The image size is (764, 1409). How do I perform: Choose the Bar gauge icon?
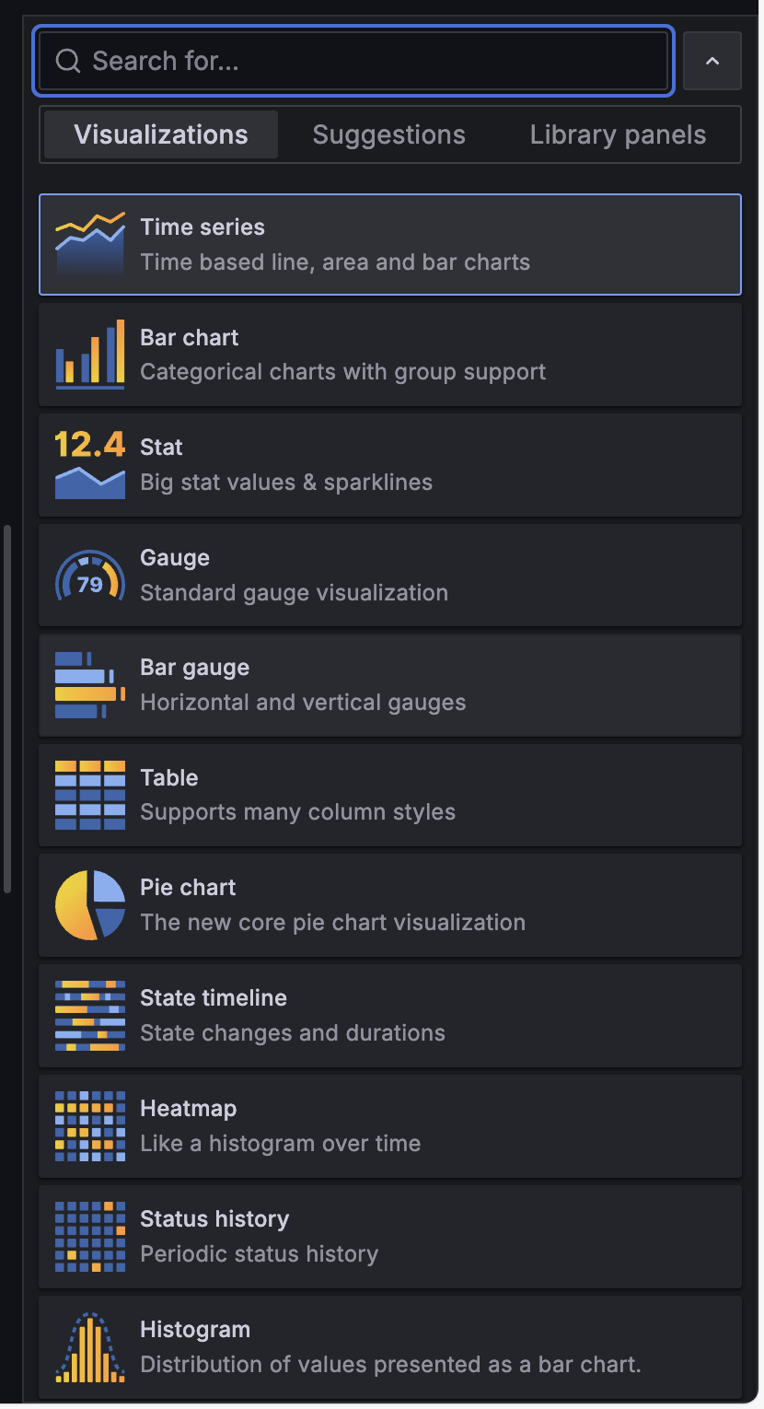90,685
